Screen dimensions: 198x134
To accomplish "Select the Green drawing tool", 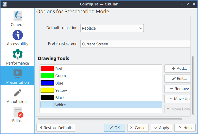I will 60,76.
